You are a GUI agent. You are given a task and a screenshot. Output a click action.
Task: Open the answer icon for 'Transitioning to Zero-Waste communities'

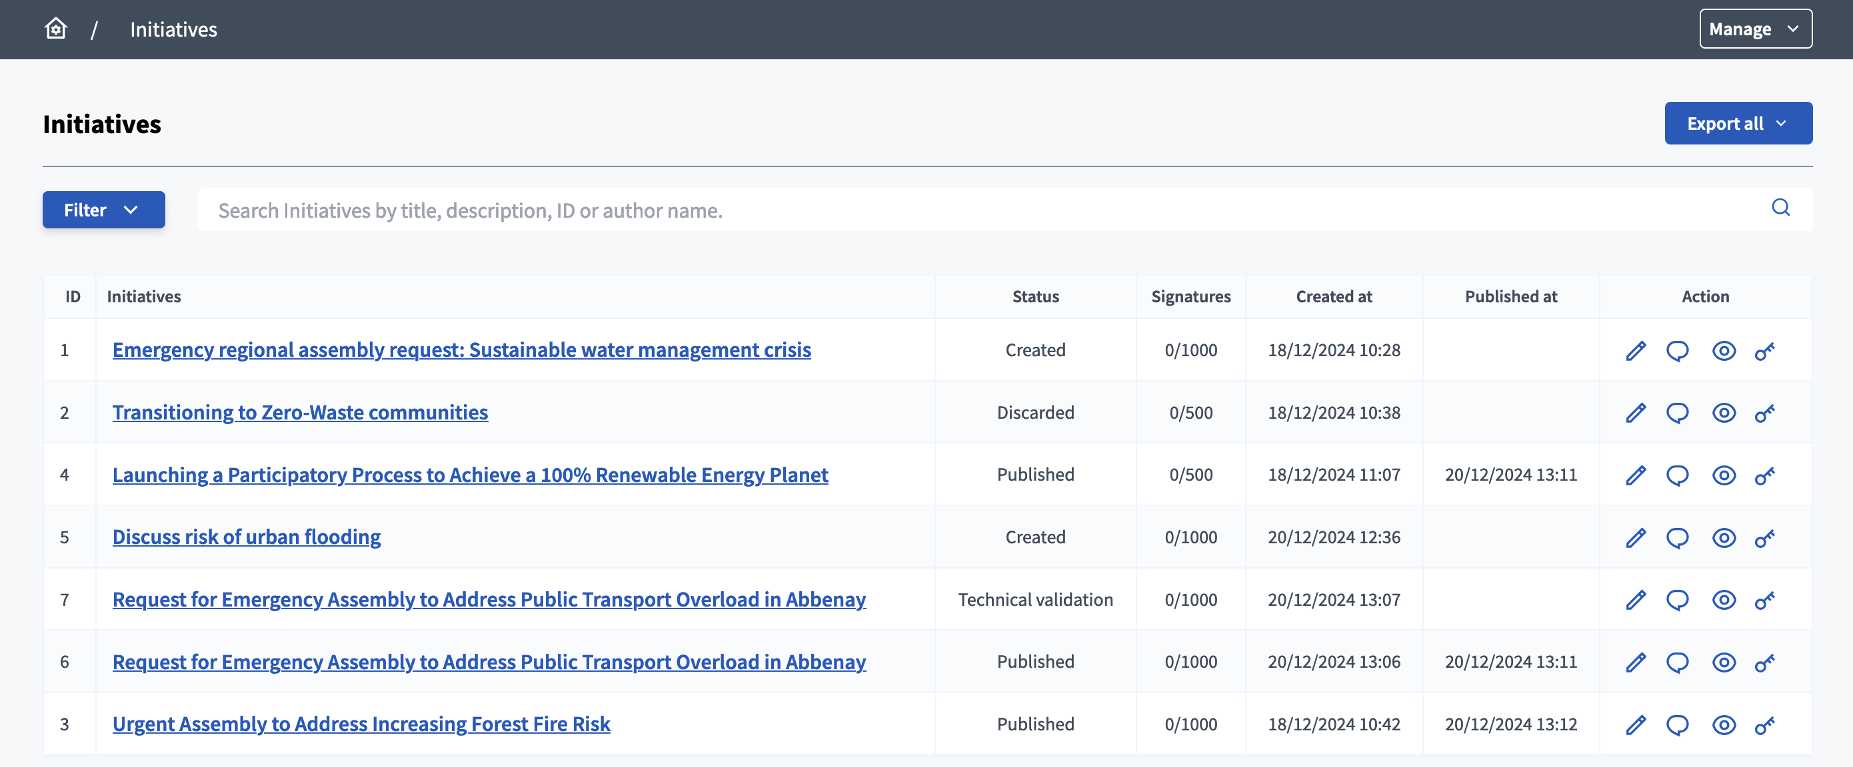pyautogui.click(x=1678, y=413)
